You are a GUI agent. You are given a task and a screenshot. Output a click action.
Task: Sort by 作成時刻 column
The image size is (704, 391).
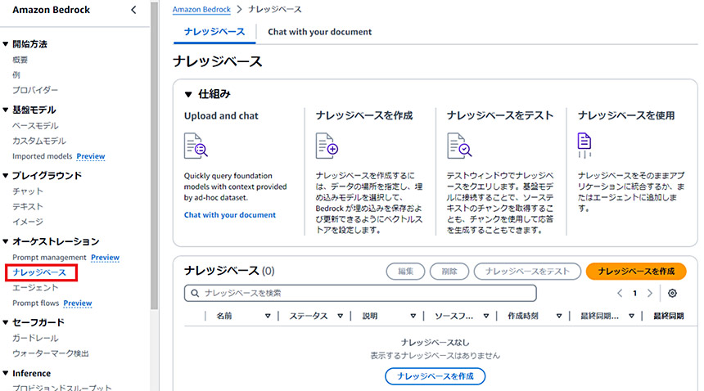(559, 316)
